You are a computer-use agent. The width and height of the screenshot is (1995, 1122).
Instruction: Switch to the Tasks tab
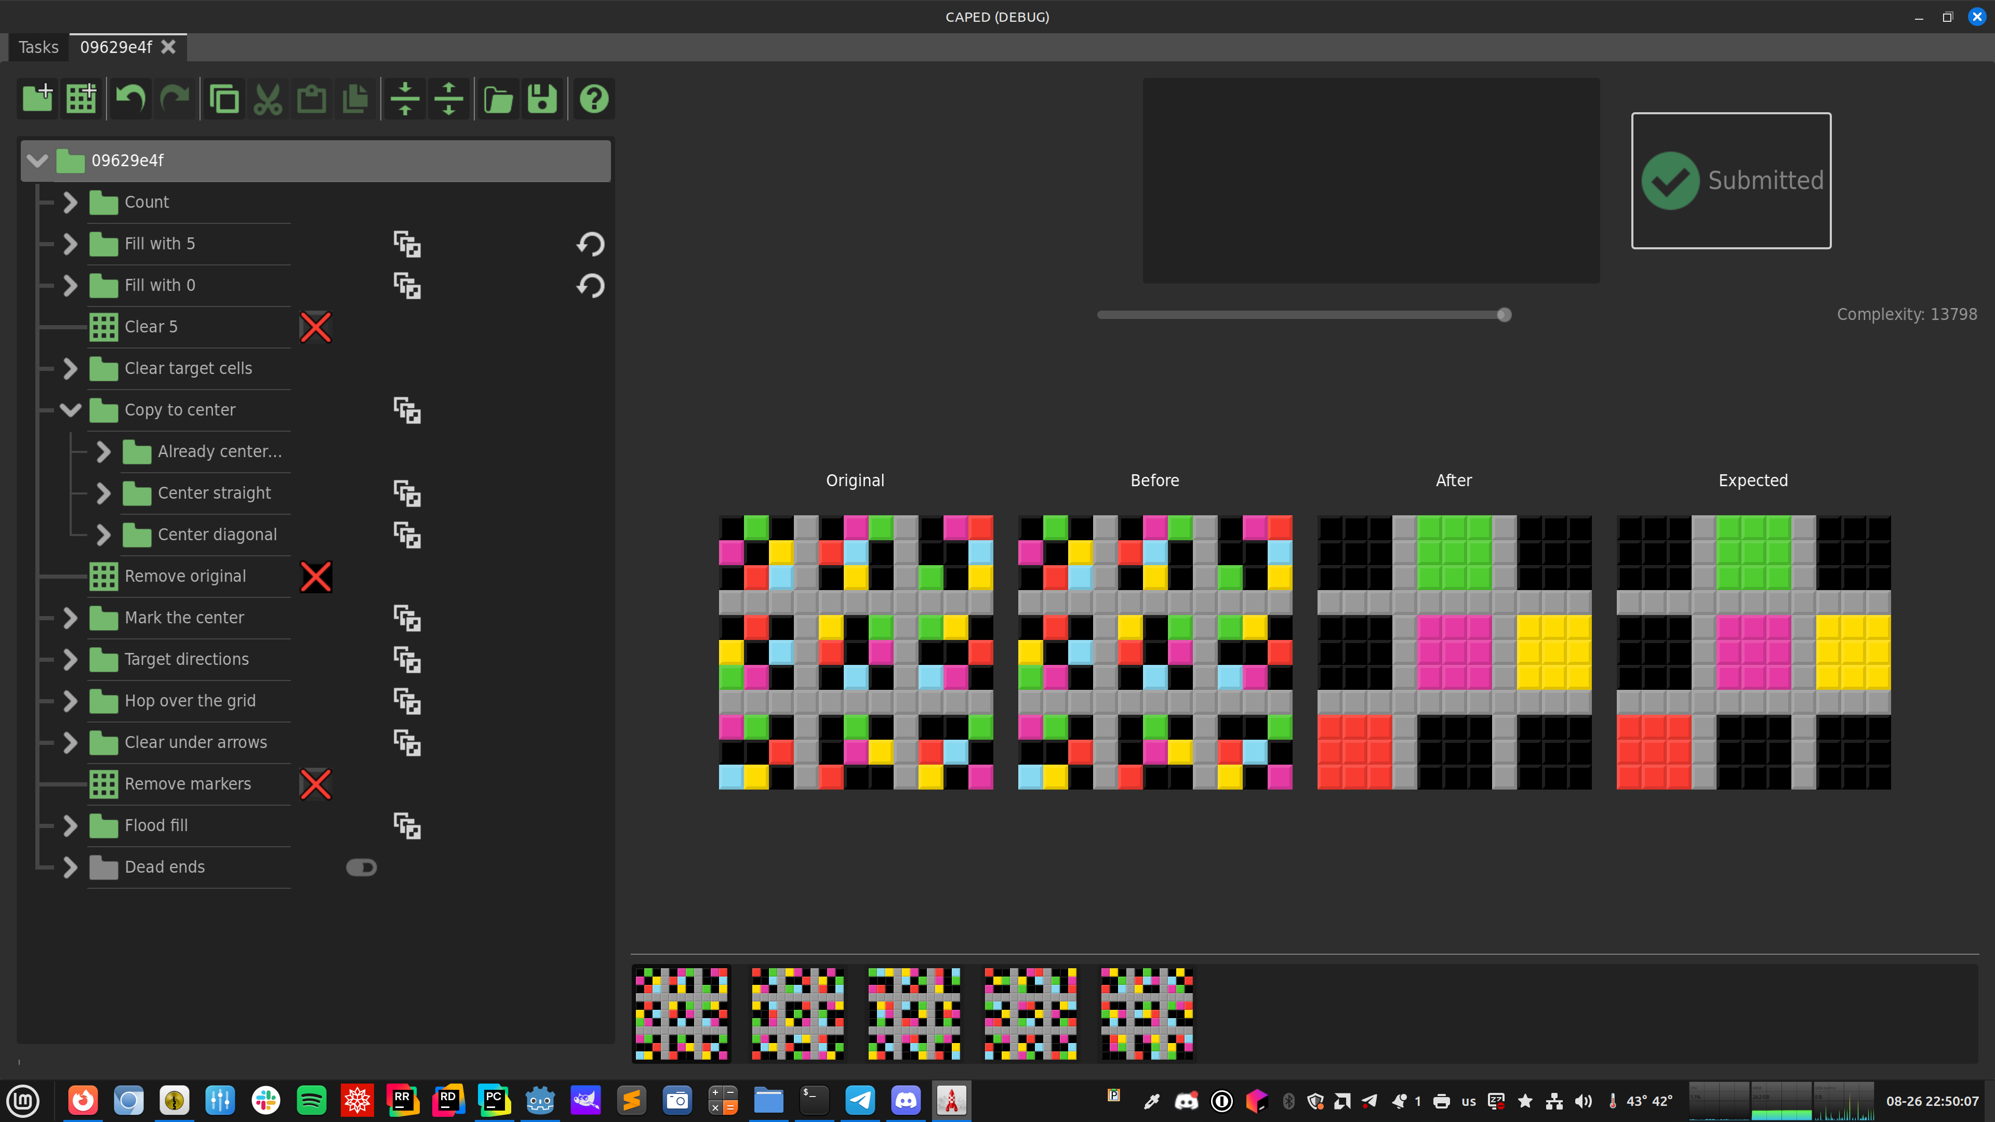pos(38,47)
